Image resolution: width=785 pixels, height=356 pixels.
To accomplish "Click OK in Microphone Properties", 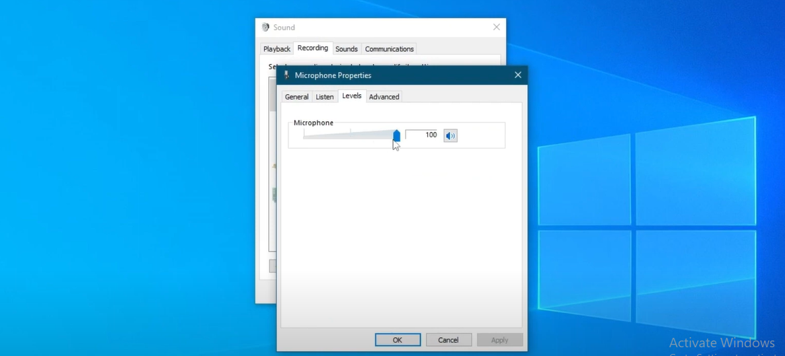I will click(x=398, y=340).
